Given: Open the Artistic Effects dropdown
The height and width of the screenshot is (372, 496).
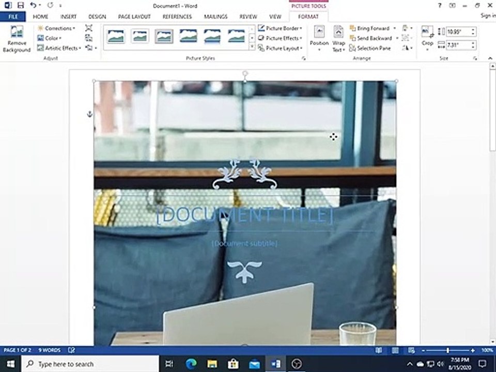Looking at the screenshot, I should [x=59, y=48].
